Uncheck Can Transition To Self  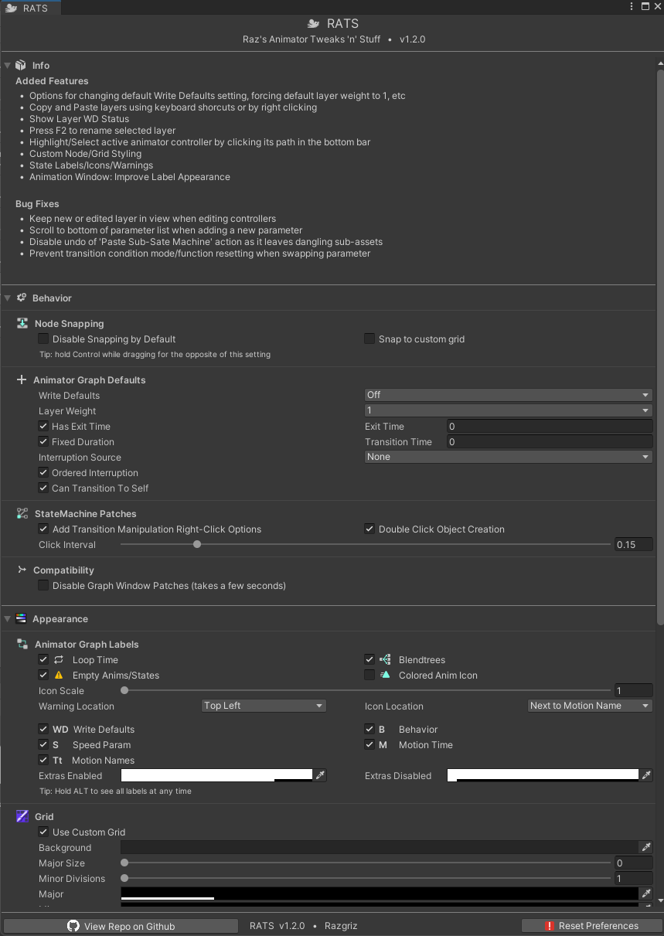click(x=43, y=488)
